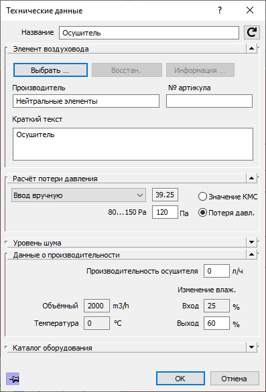Collapse the Элемент воздуховода section
The width and height of the screenshot is (266, 392).
(x=251, y=48)
